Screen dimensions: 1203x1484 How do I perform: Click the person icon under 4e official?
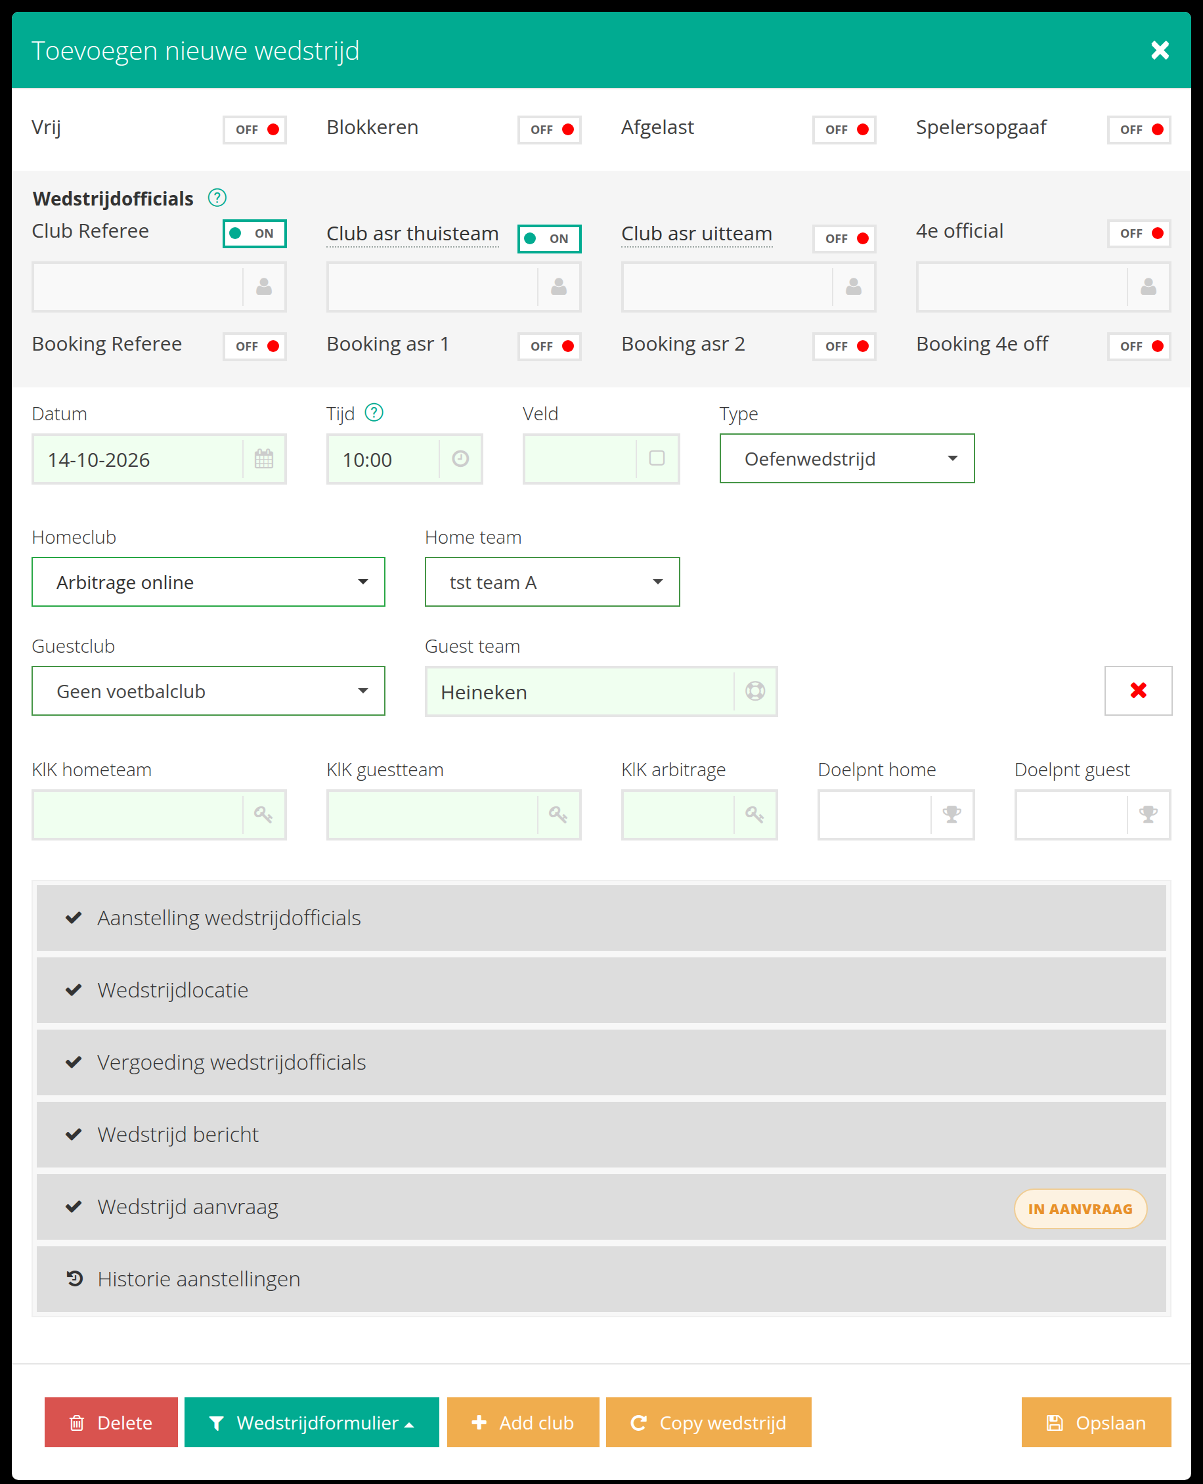click(x=1148, y=287)
